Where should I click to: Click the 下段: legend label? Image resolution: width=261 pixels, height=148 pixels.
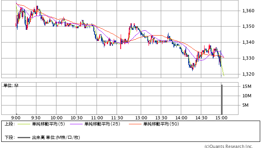(x=10, y=137)
